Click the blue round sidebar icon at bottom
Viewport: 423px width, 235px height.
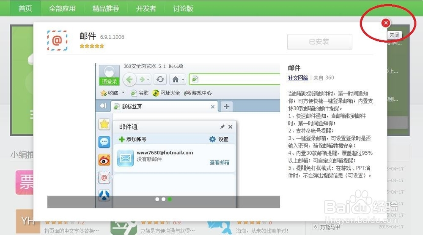click(104, 195)
